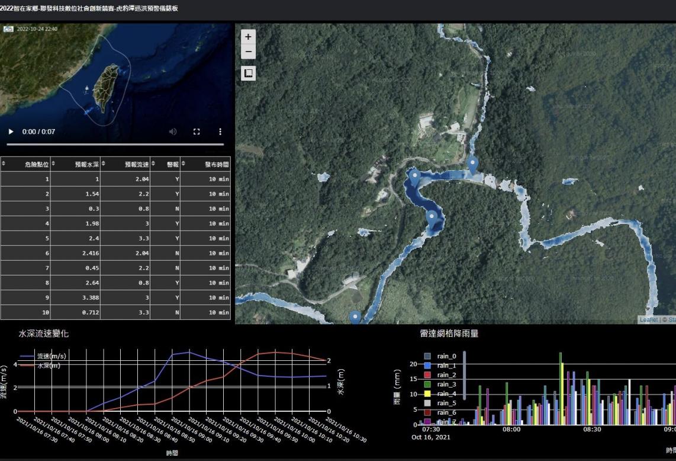Select the forecast depth cell 0.712
This screenshot has height=461, width=676.
(x=75, y=312)
